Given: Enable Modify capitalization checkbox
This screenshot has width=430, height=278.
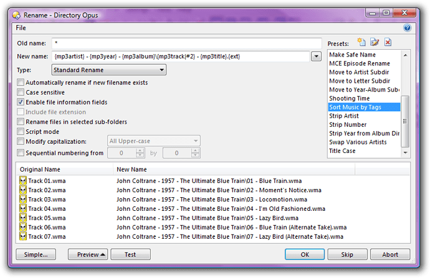Looking at the screenshot, I should pyautogui.click(x=21, y=141).
